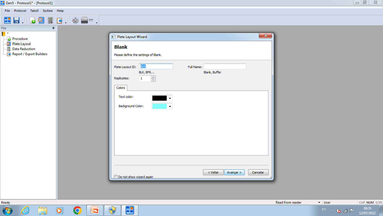
Task: Click the grayed four-color wells toolbar icon
Action: tap(75, 20)
